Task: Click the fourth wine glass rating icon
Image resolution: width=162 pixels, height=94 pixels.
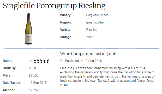Action: [x=44, y=61]
